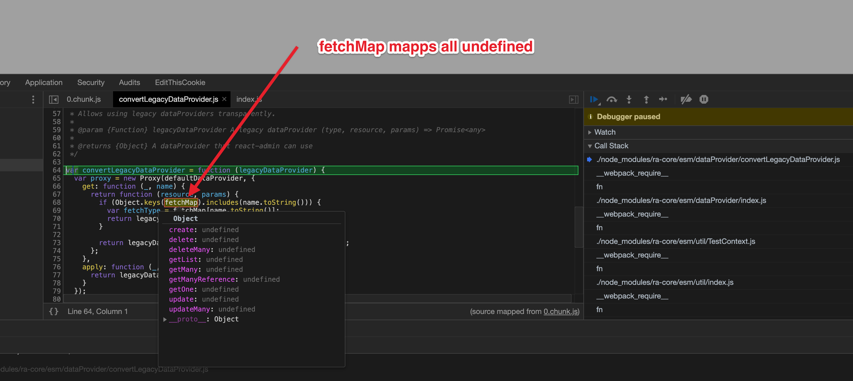Step over next function call

tap(612, 99)
